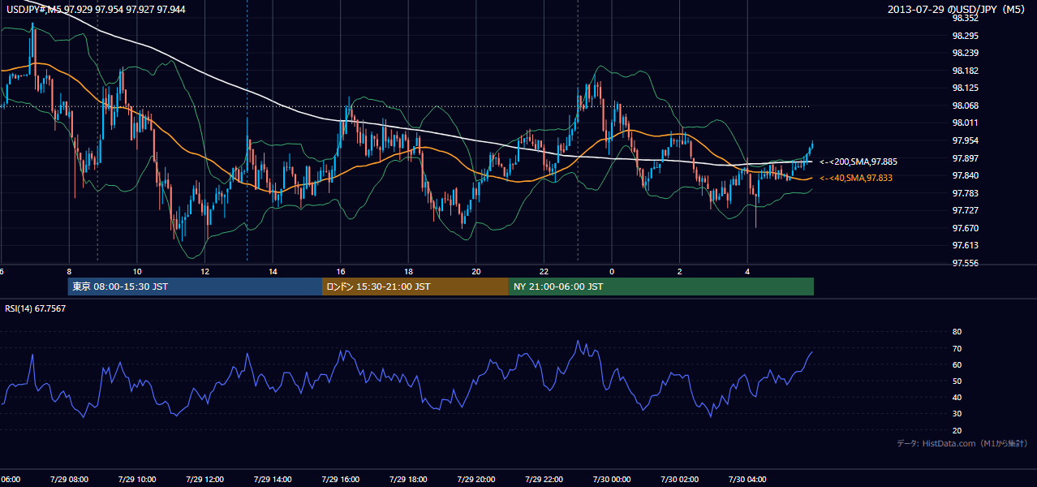The width and height of the screenshot is (1037, 487).
Task: Click the 7/30 00:00 time axis label
Action: [611, 479]
